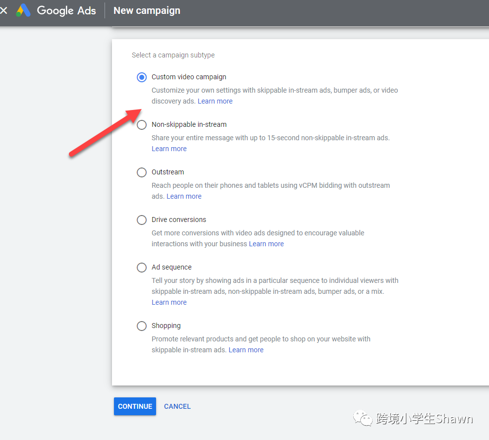This screenshot has width=489, height=440.
Task: Click the Ad sequence label text
Action: coord(171,267)
